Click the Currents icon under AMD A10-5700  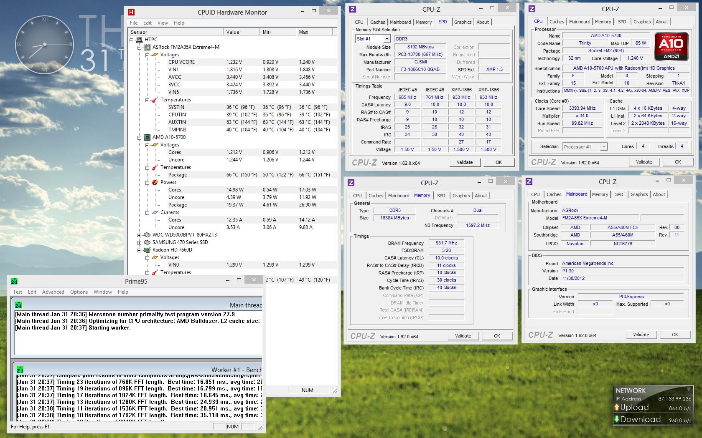155,212
